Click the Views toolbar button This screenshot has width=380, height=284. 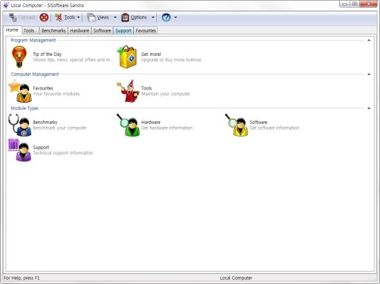point(98,17)
